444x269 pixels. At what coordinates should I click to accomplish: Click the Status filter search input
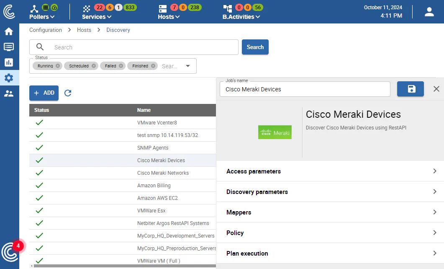(x=170, y=66)
